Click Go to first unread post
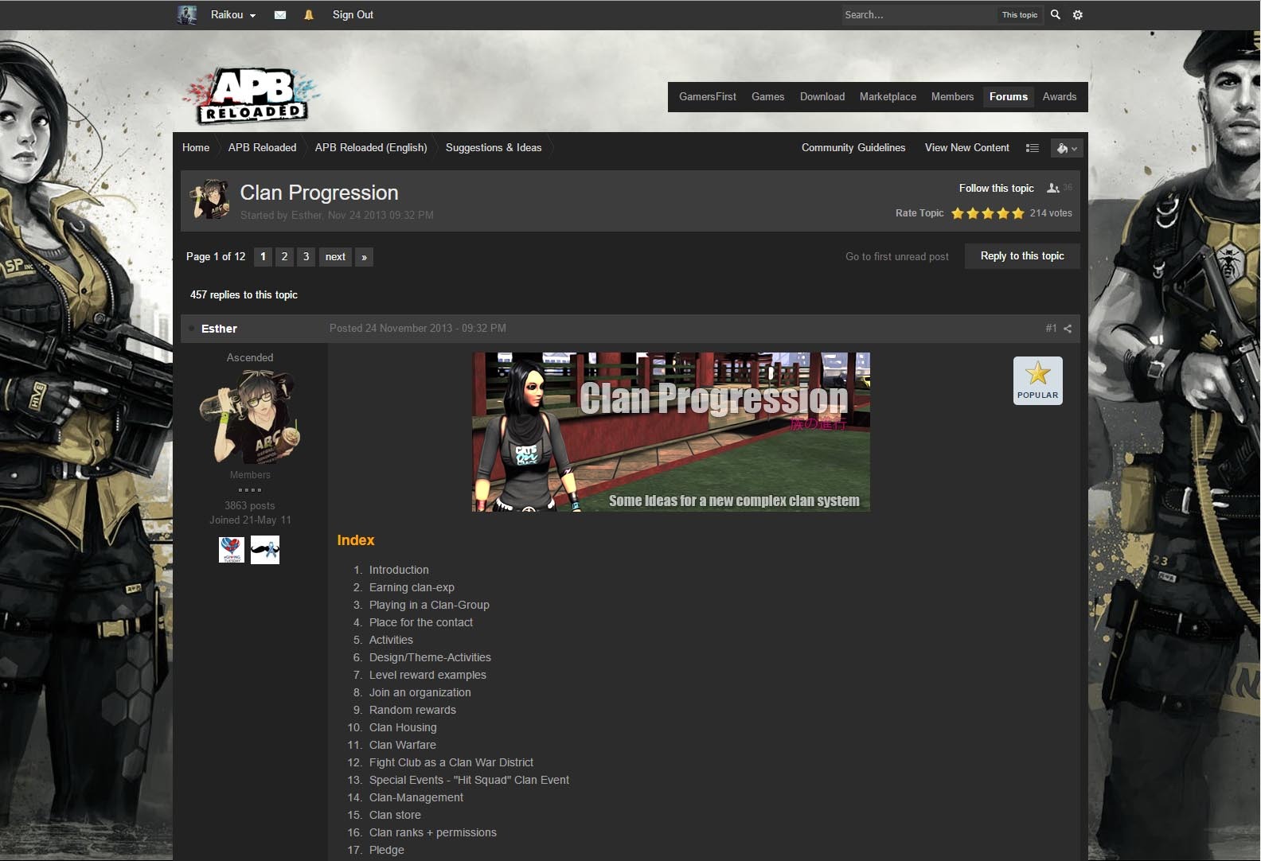Image resolution: width=1261 pixels, height=861 pixels. pos(897,256)
